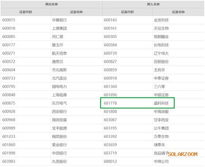Click the 晶科科技 name in green box

point(161,103)
